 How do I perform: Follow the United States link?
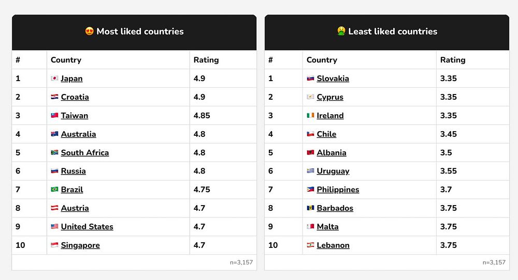[87, 226]
